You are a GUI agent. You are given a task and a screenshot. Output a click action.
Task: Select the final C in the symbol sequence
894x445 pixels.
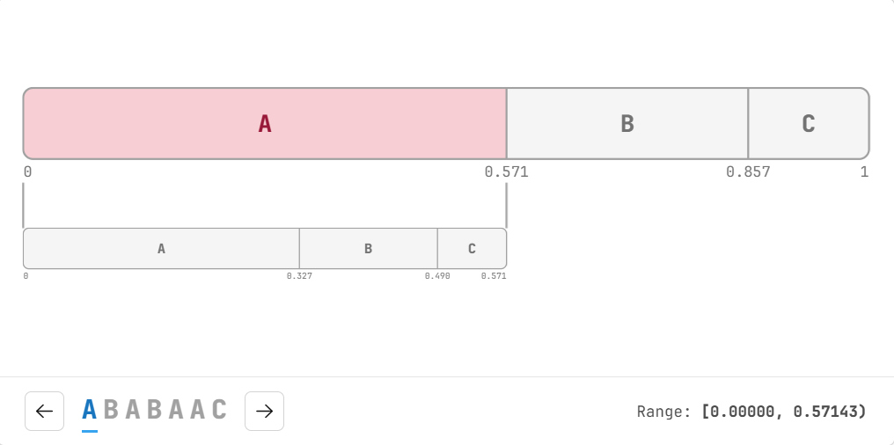(219, 410)
